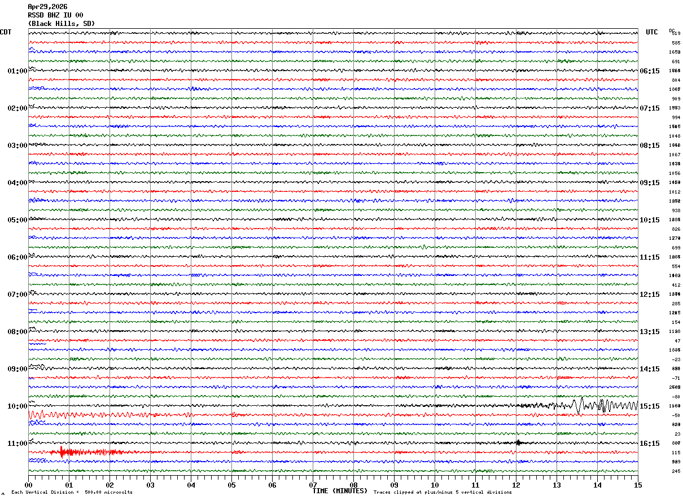Click the DC offset value 1012
The height and width of the screenshot is (500, 683).
pyautogui.click(x=675, y=192)
